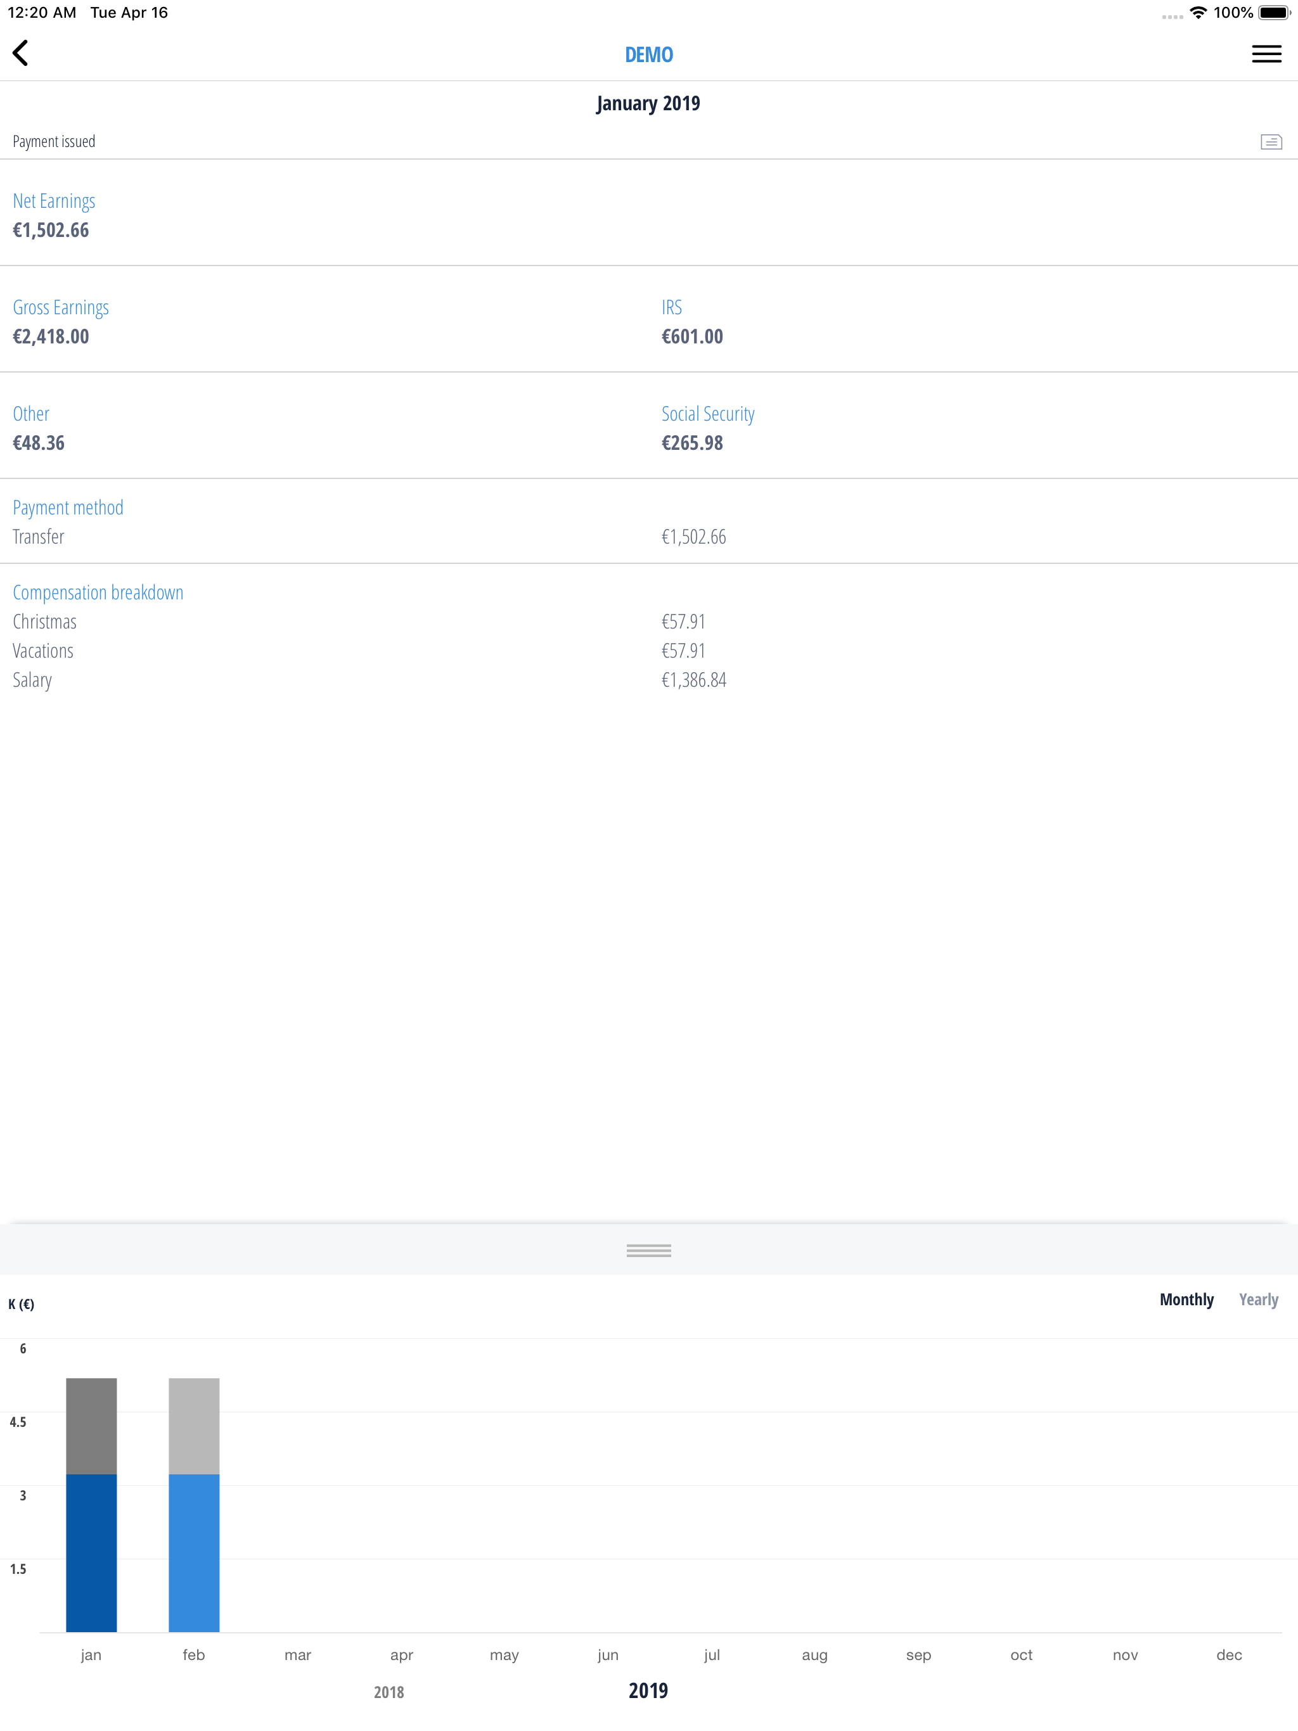Screen dimensions: 1298x1731
Task: Tap the dec month label
Action: coord(1229,1655)
